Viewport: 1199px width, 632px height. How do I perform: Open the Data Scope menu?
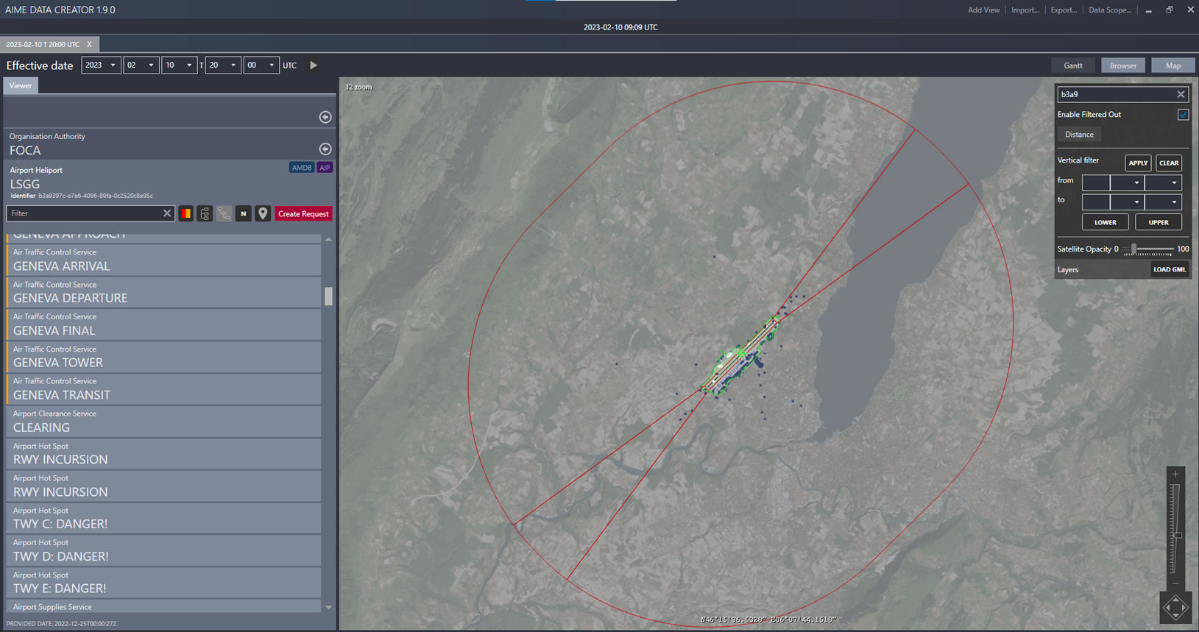pos(1109,10)
